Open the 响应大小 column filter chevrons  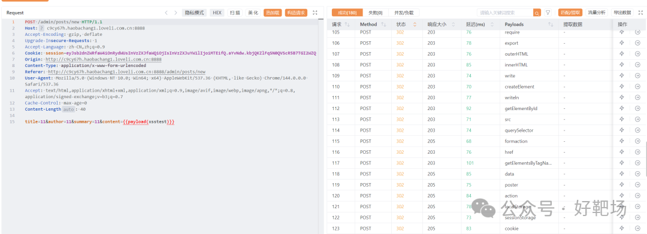coord(453,25)
